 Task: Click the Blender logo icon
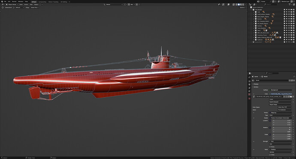click(2, 2)
